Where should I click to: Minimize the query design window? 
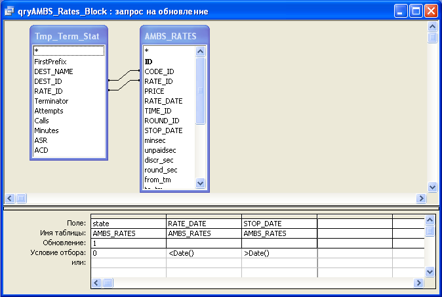pyautogui.click(x=401, y=11)
